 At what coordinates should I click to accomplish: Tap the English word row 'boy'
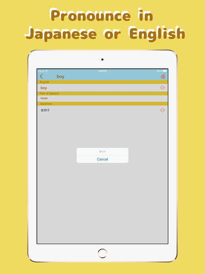[102, 88]
